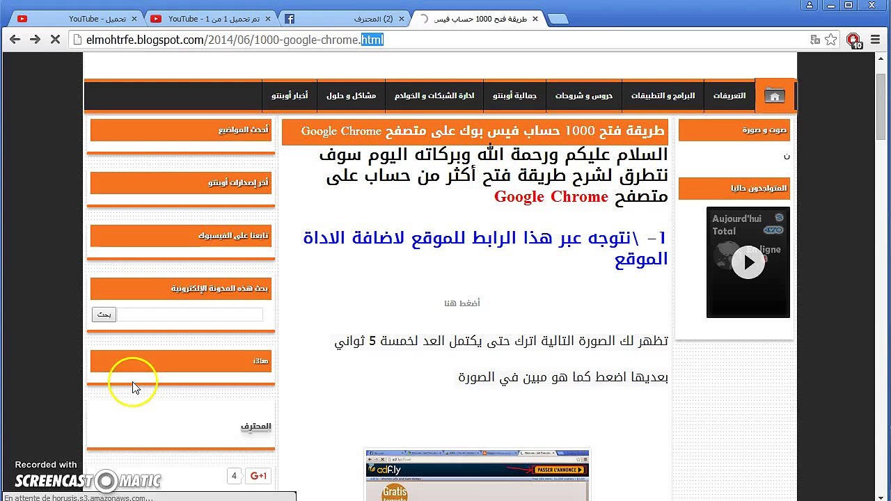Click the G+1 share button
Viewport: 891px width, 501px height.
pos(258,476)
